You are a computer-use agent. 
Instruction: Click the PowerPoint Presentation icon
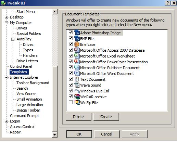click(x=77, y=62)
